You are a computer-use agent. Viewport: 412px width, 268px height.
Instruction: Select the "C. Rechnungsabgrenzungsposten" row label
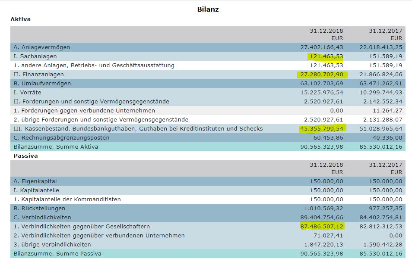pos(62,138)
